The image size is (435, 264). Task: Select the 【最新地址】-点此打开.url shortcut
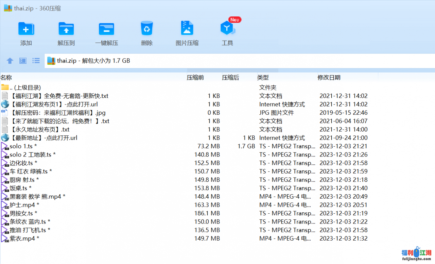pyautogui.click(x=43, y=138)
